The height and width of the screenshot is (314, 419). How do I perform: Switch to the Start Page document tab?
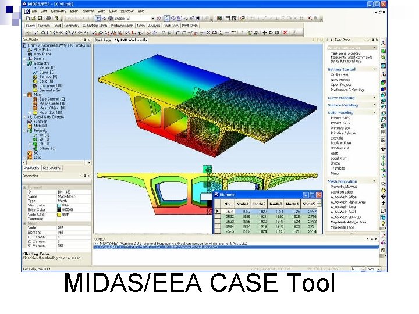click(103, 40)
